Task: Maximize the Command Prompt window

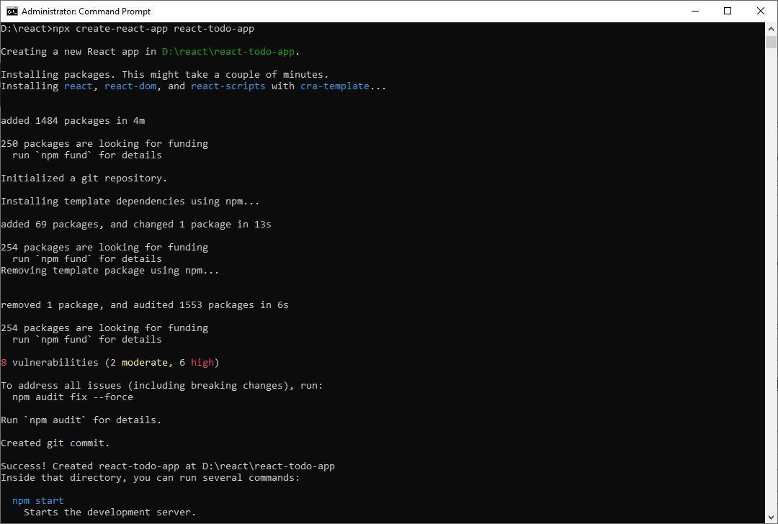Action: [728, 11]
